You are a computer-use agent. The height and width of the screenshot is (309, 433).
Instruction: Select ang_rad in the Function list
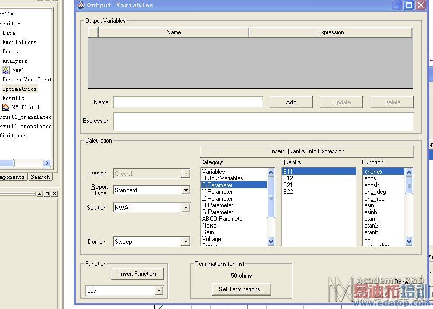(x=383, y=199)
